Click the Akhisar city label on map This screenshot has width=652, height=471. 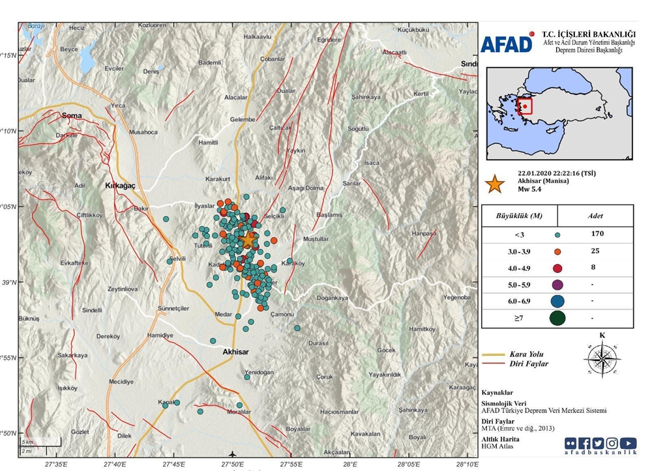235,351
